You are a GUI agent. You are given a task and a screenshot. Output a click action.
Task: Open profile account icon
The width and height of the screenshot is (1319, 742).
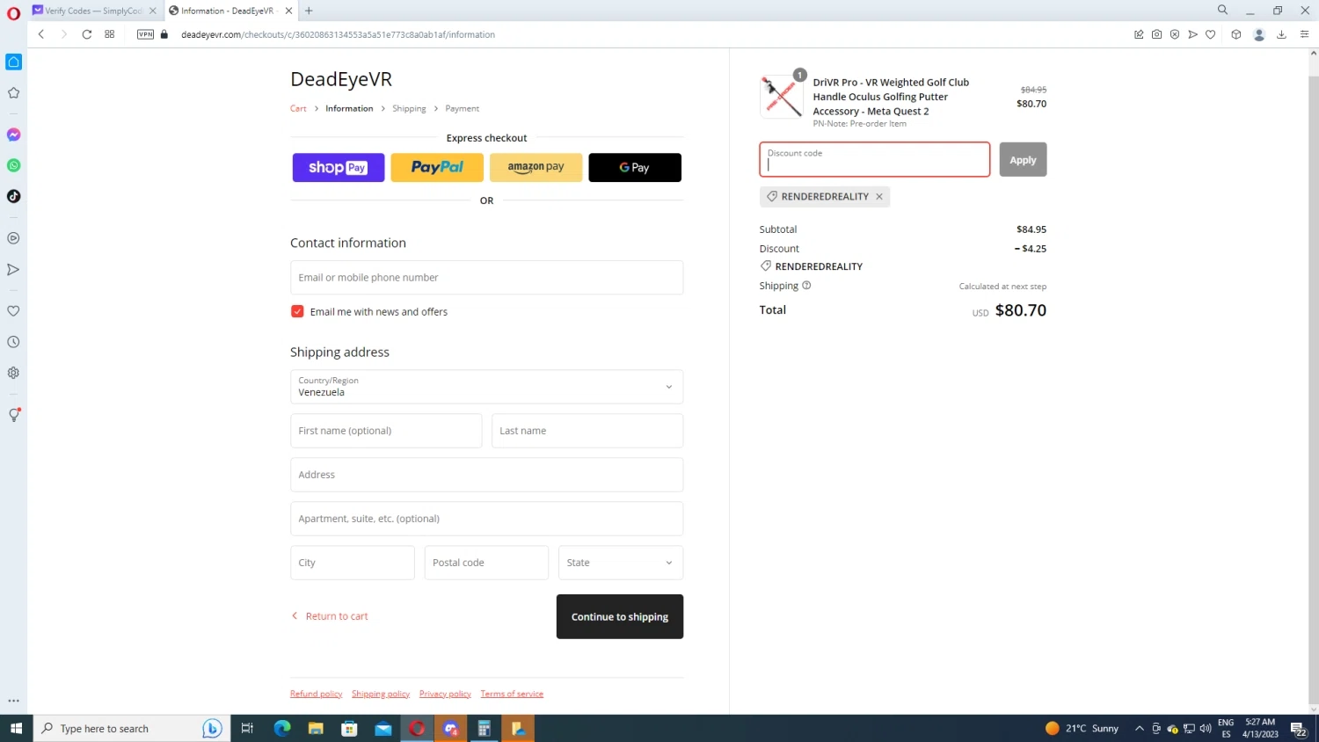(x=1258, y=34)
